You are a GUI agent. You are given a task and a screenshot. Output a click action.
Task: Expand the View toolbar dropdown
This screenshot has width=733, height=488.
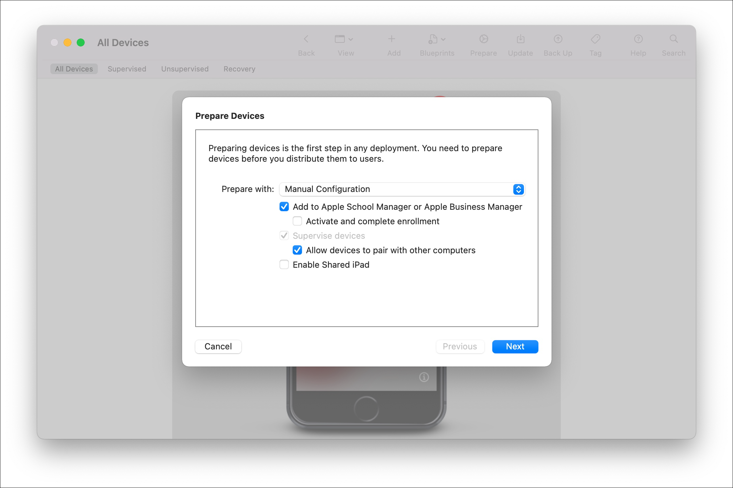pos(344,40)
